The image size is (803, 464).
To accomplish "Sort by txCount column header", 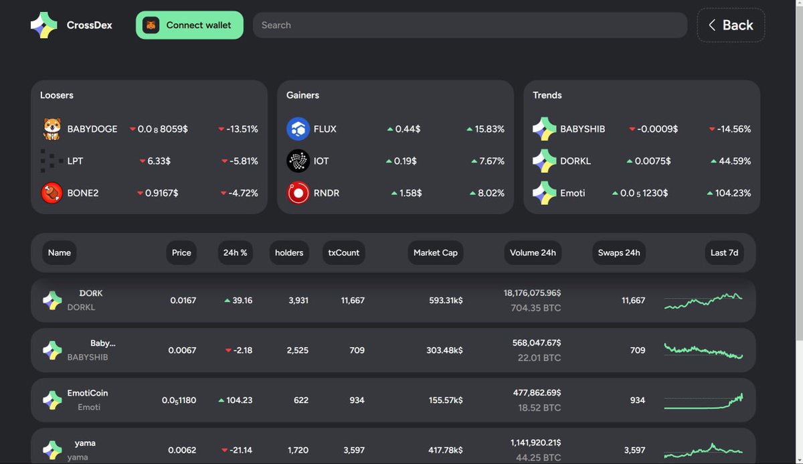I will [343, 252].
